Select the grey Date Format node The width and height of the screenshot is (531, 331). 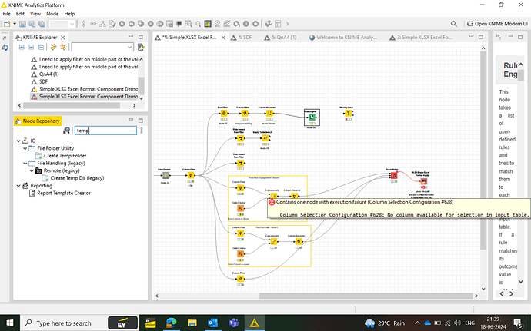[x=165, y=175]
